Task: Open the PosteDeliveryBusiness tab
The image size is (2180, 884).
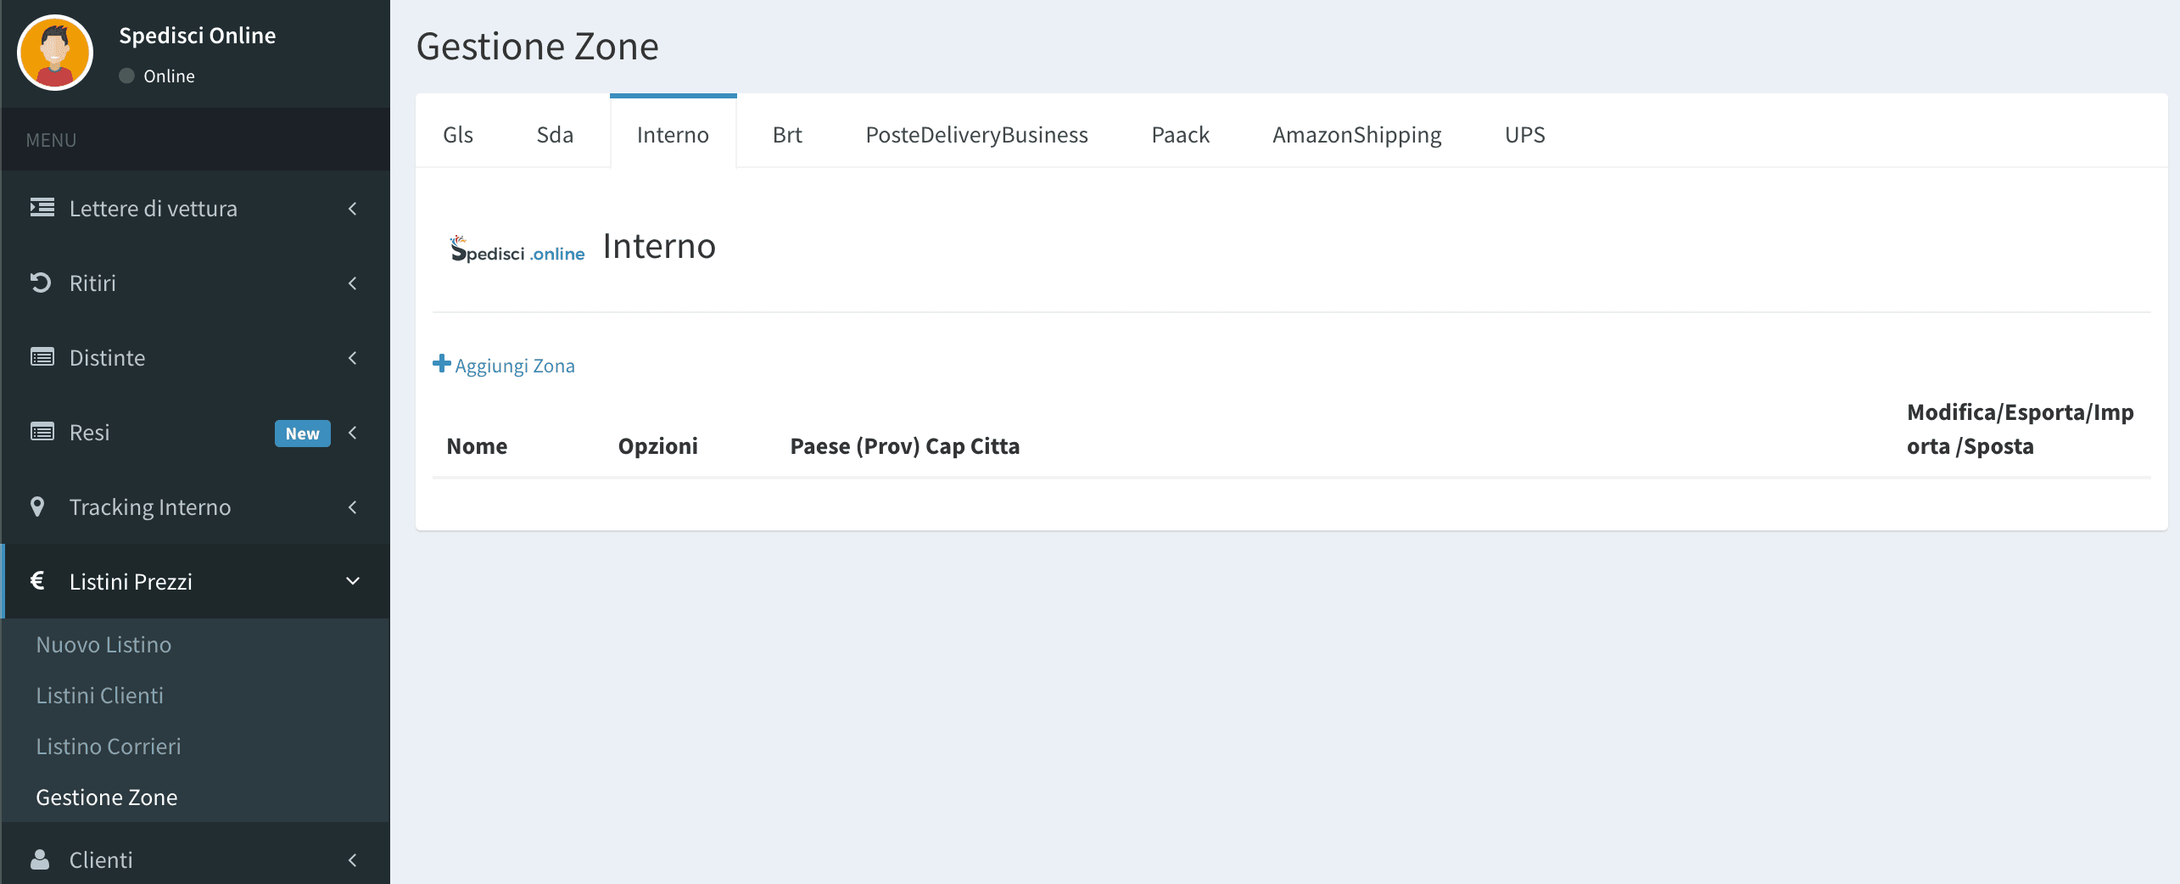Action: click(x=976, y=135)
